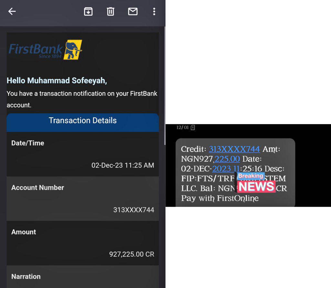Tap the 927,225.00 CR amount value

tap(132, 254)
